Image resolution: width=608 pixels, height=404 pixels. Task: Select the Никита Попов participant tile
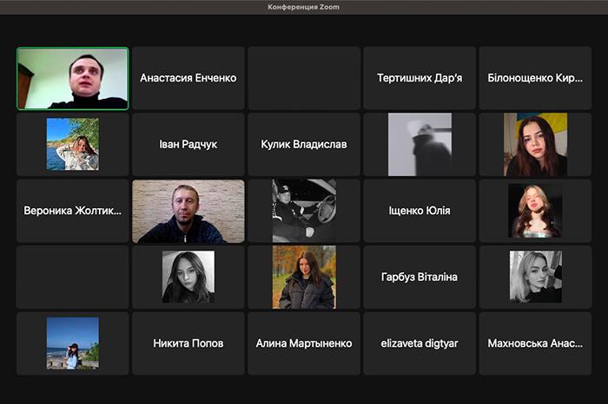[188, 343]
